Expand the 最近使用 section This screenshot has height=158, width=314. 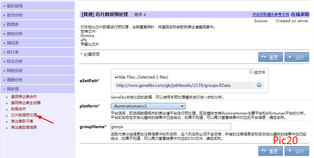click(x=15, y=6)
